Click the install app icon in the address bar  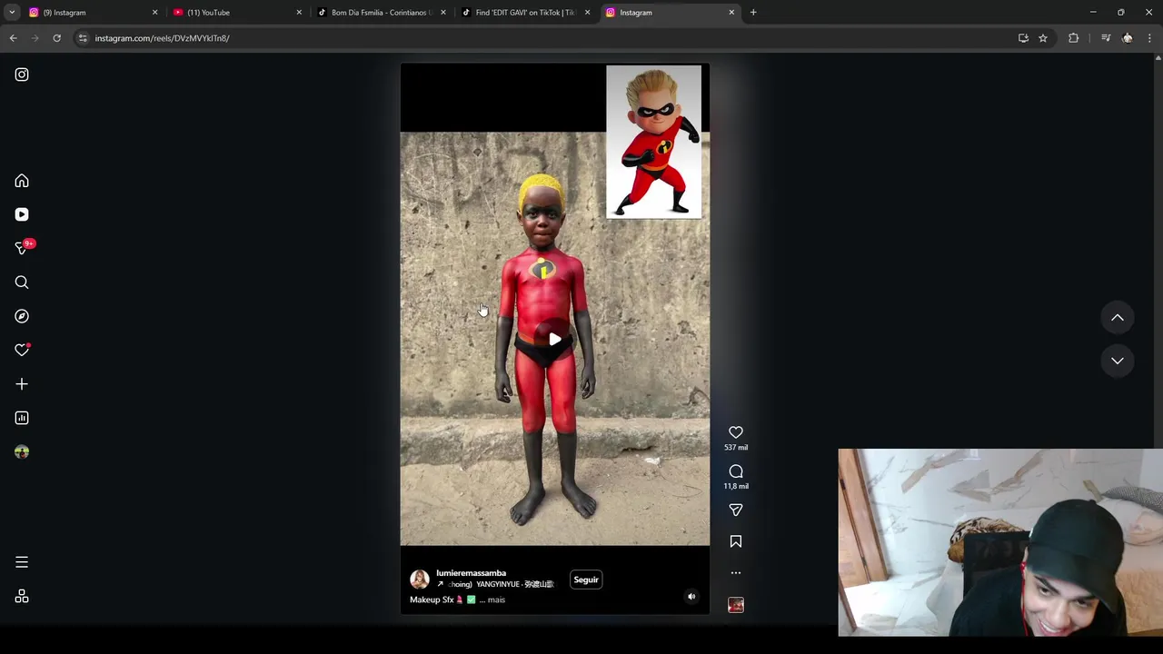1023,38
